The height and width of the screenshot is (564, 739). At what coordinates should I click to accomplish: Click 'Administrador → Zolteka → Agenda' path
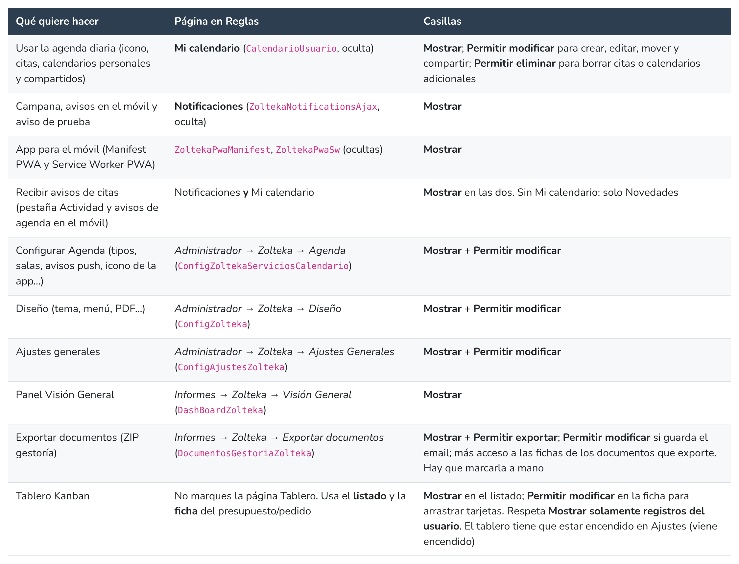tap(260, 250)
